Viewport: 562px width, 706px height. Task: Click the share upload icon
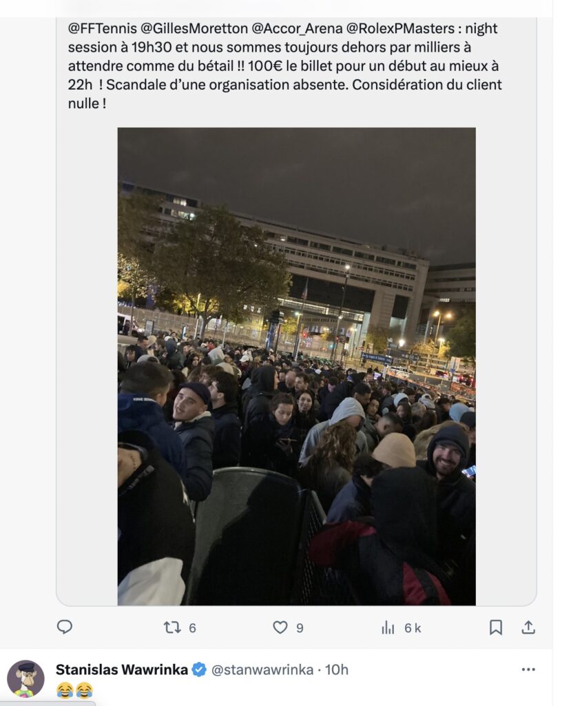coord(528,627)
